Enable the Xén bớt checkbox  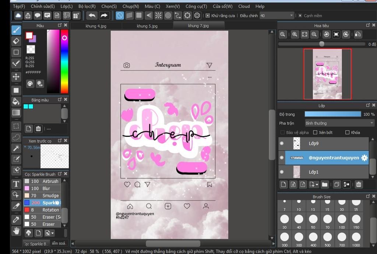(315, 133)
